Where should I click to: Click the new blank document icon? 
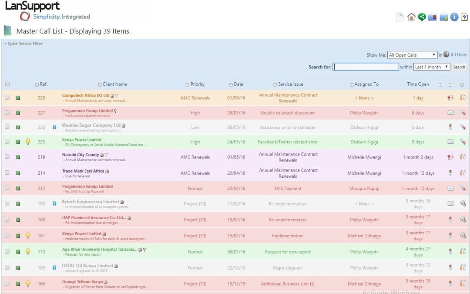tap(399, 17)
